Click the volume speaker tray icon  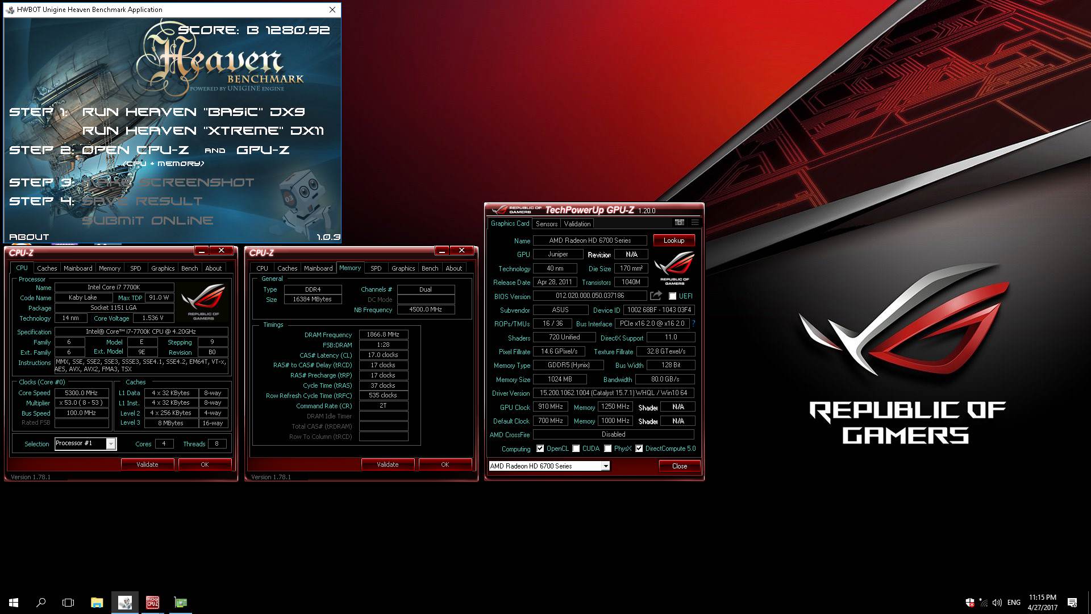[x=997, y=602]
